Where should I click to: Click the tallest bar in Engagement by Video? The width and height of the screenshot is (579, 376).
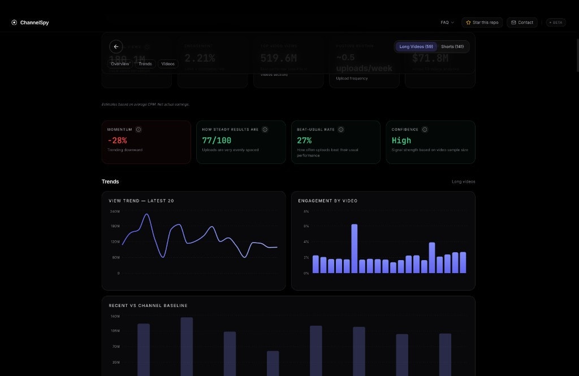[355, 249]
